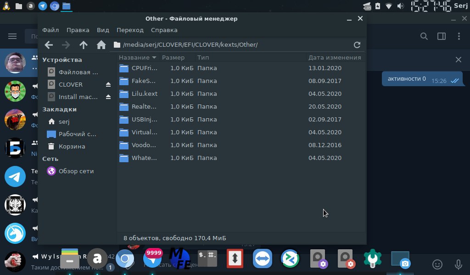Viewport: 470px width, 275px height.
Task: Click status bar text 8 объектов
Action: tap(140, 238)
